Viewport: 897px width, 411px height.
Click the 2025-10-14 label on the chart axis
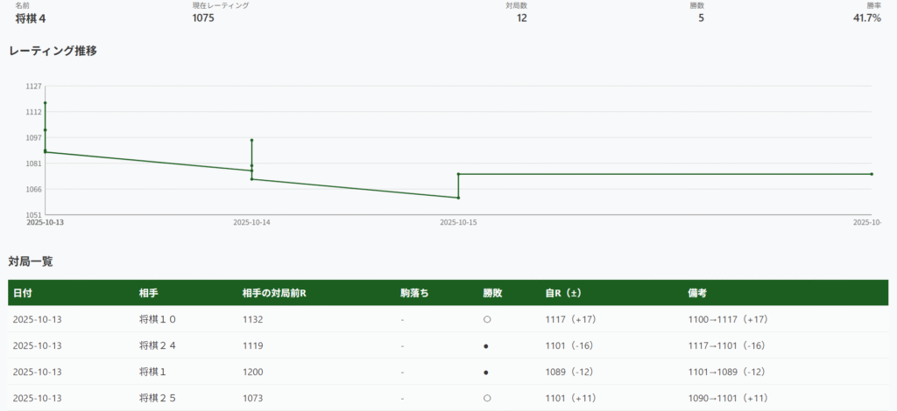[251, 222]
